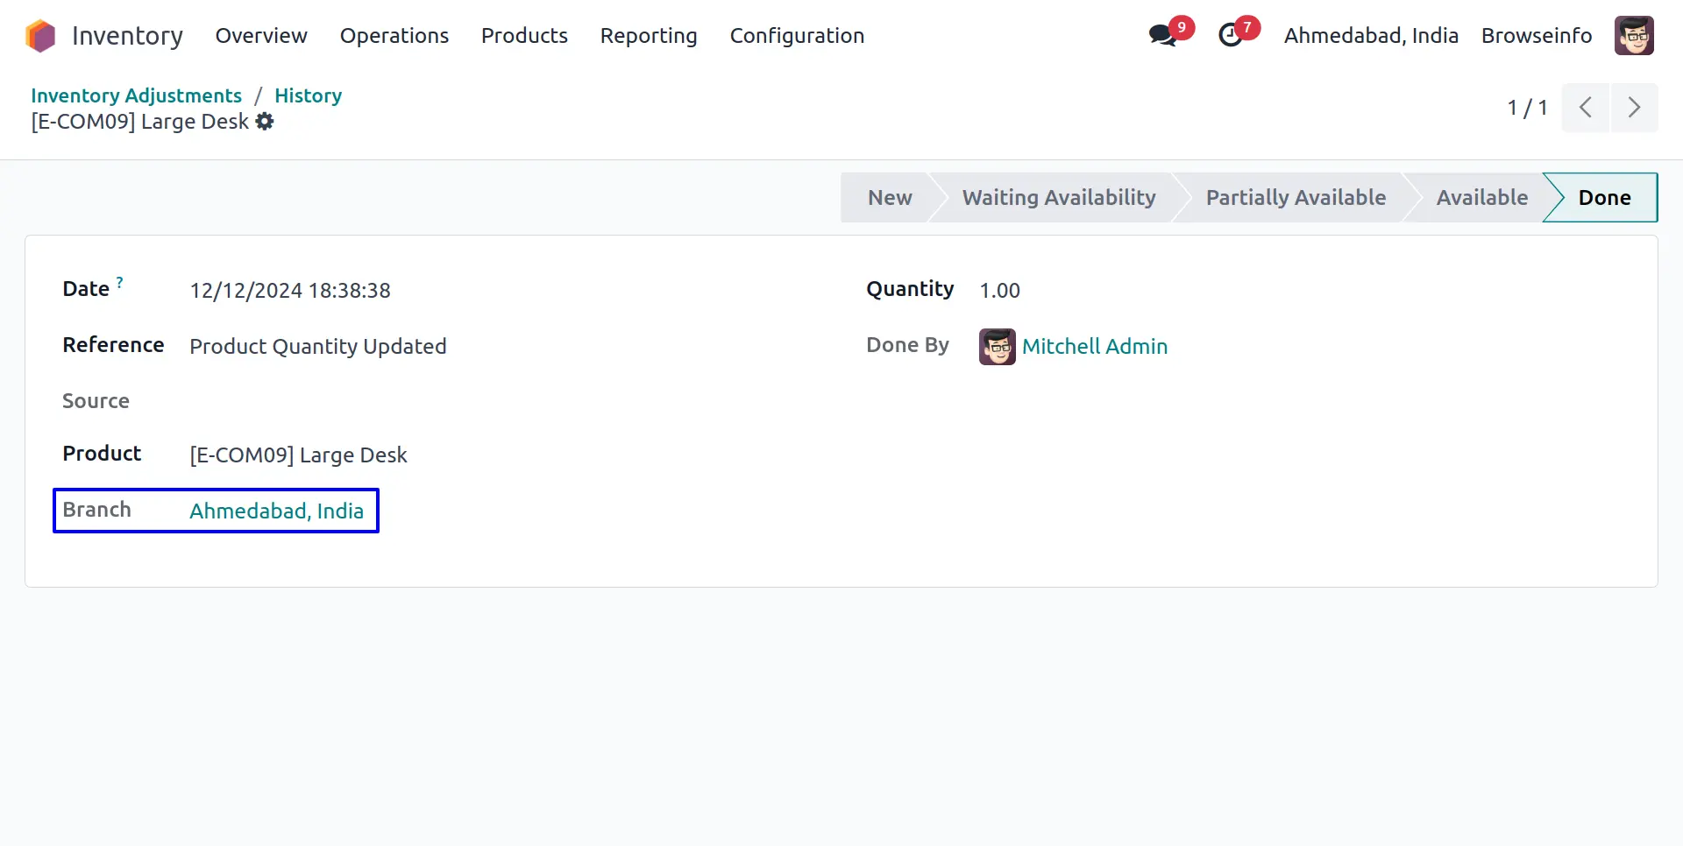This screenshot has height=846, width=1683.
Task: Click Mitchell Admin's avatar picture
Action: 998,347
